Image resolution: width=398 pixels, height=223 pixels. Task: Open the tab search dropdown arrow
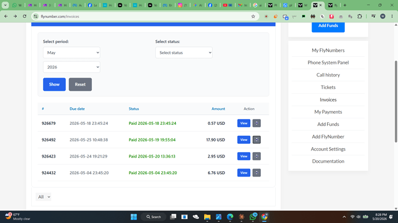pyautogui.click(x=5, y=5)
